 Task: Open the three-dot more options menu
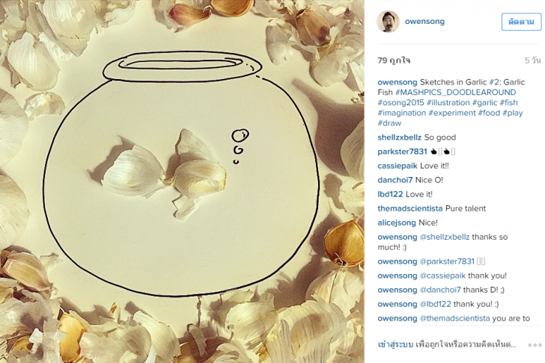click(535, 344)
